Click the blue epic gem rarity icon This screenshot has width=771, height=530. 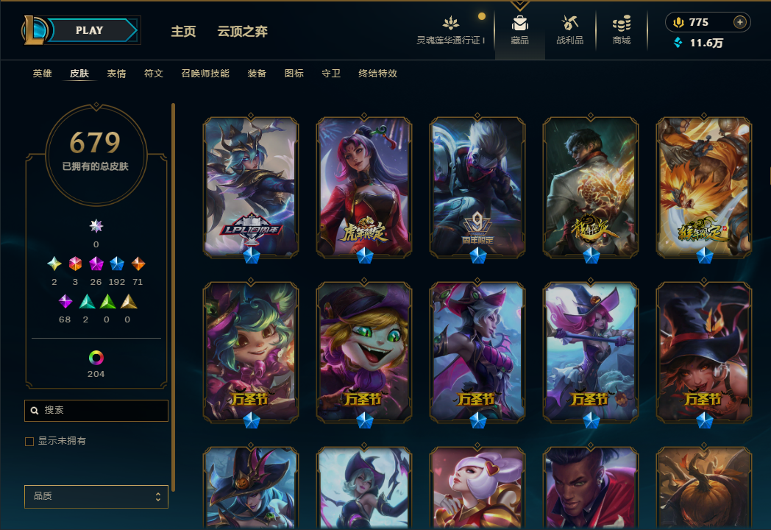pos(116,264)
